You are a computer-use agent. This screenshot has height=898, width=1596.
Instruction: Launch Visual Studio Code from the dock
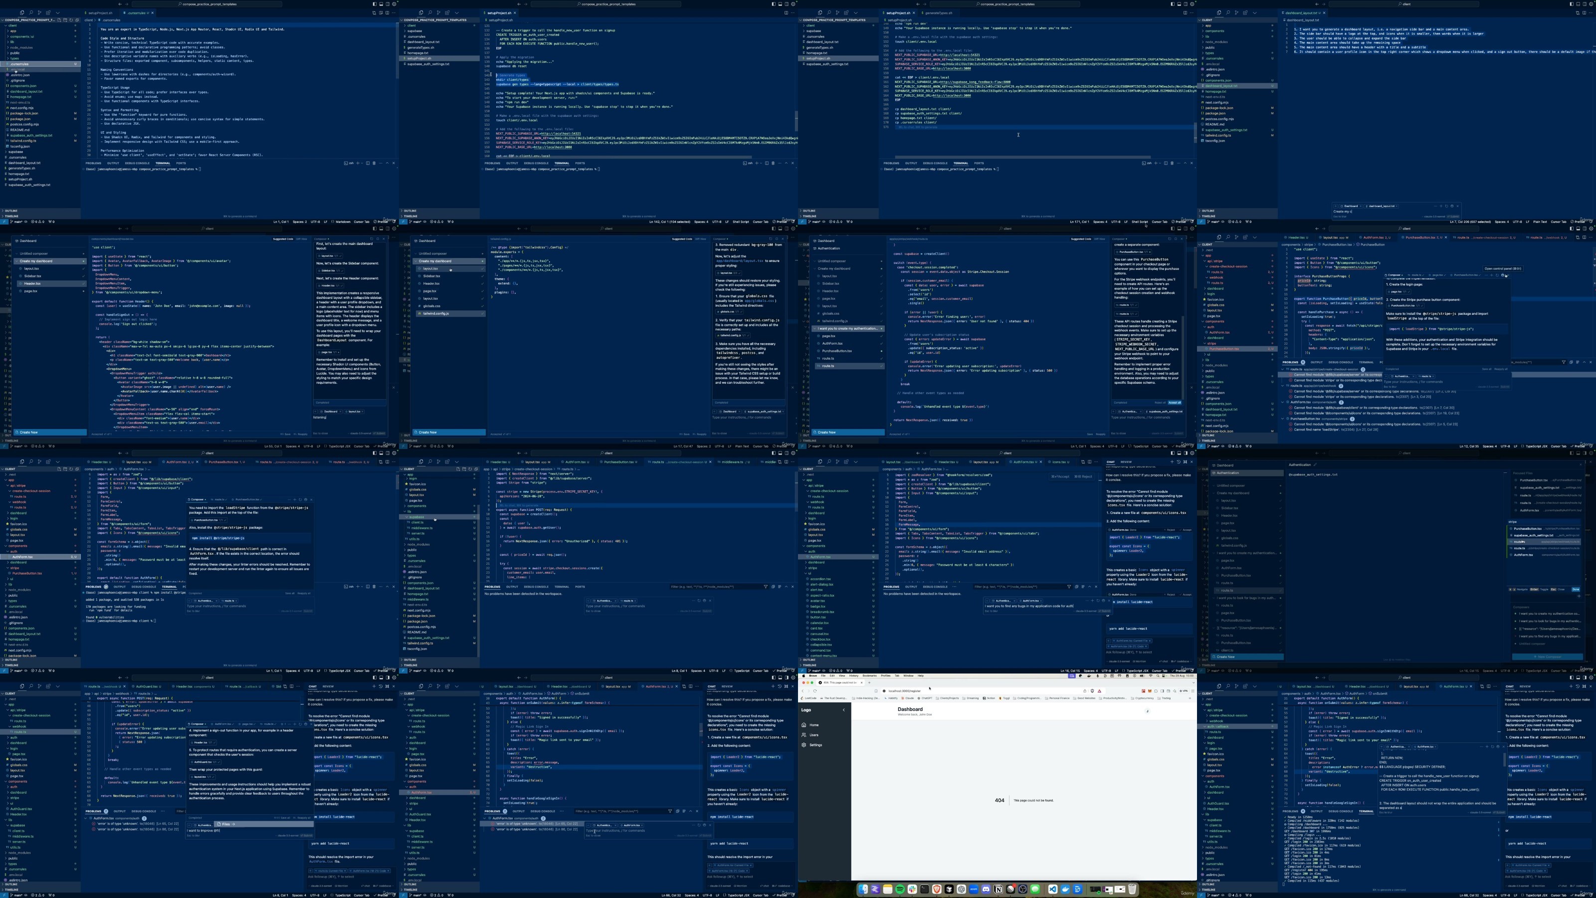[1053, 890]
